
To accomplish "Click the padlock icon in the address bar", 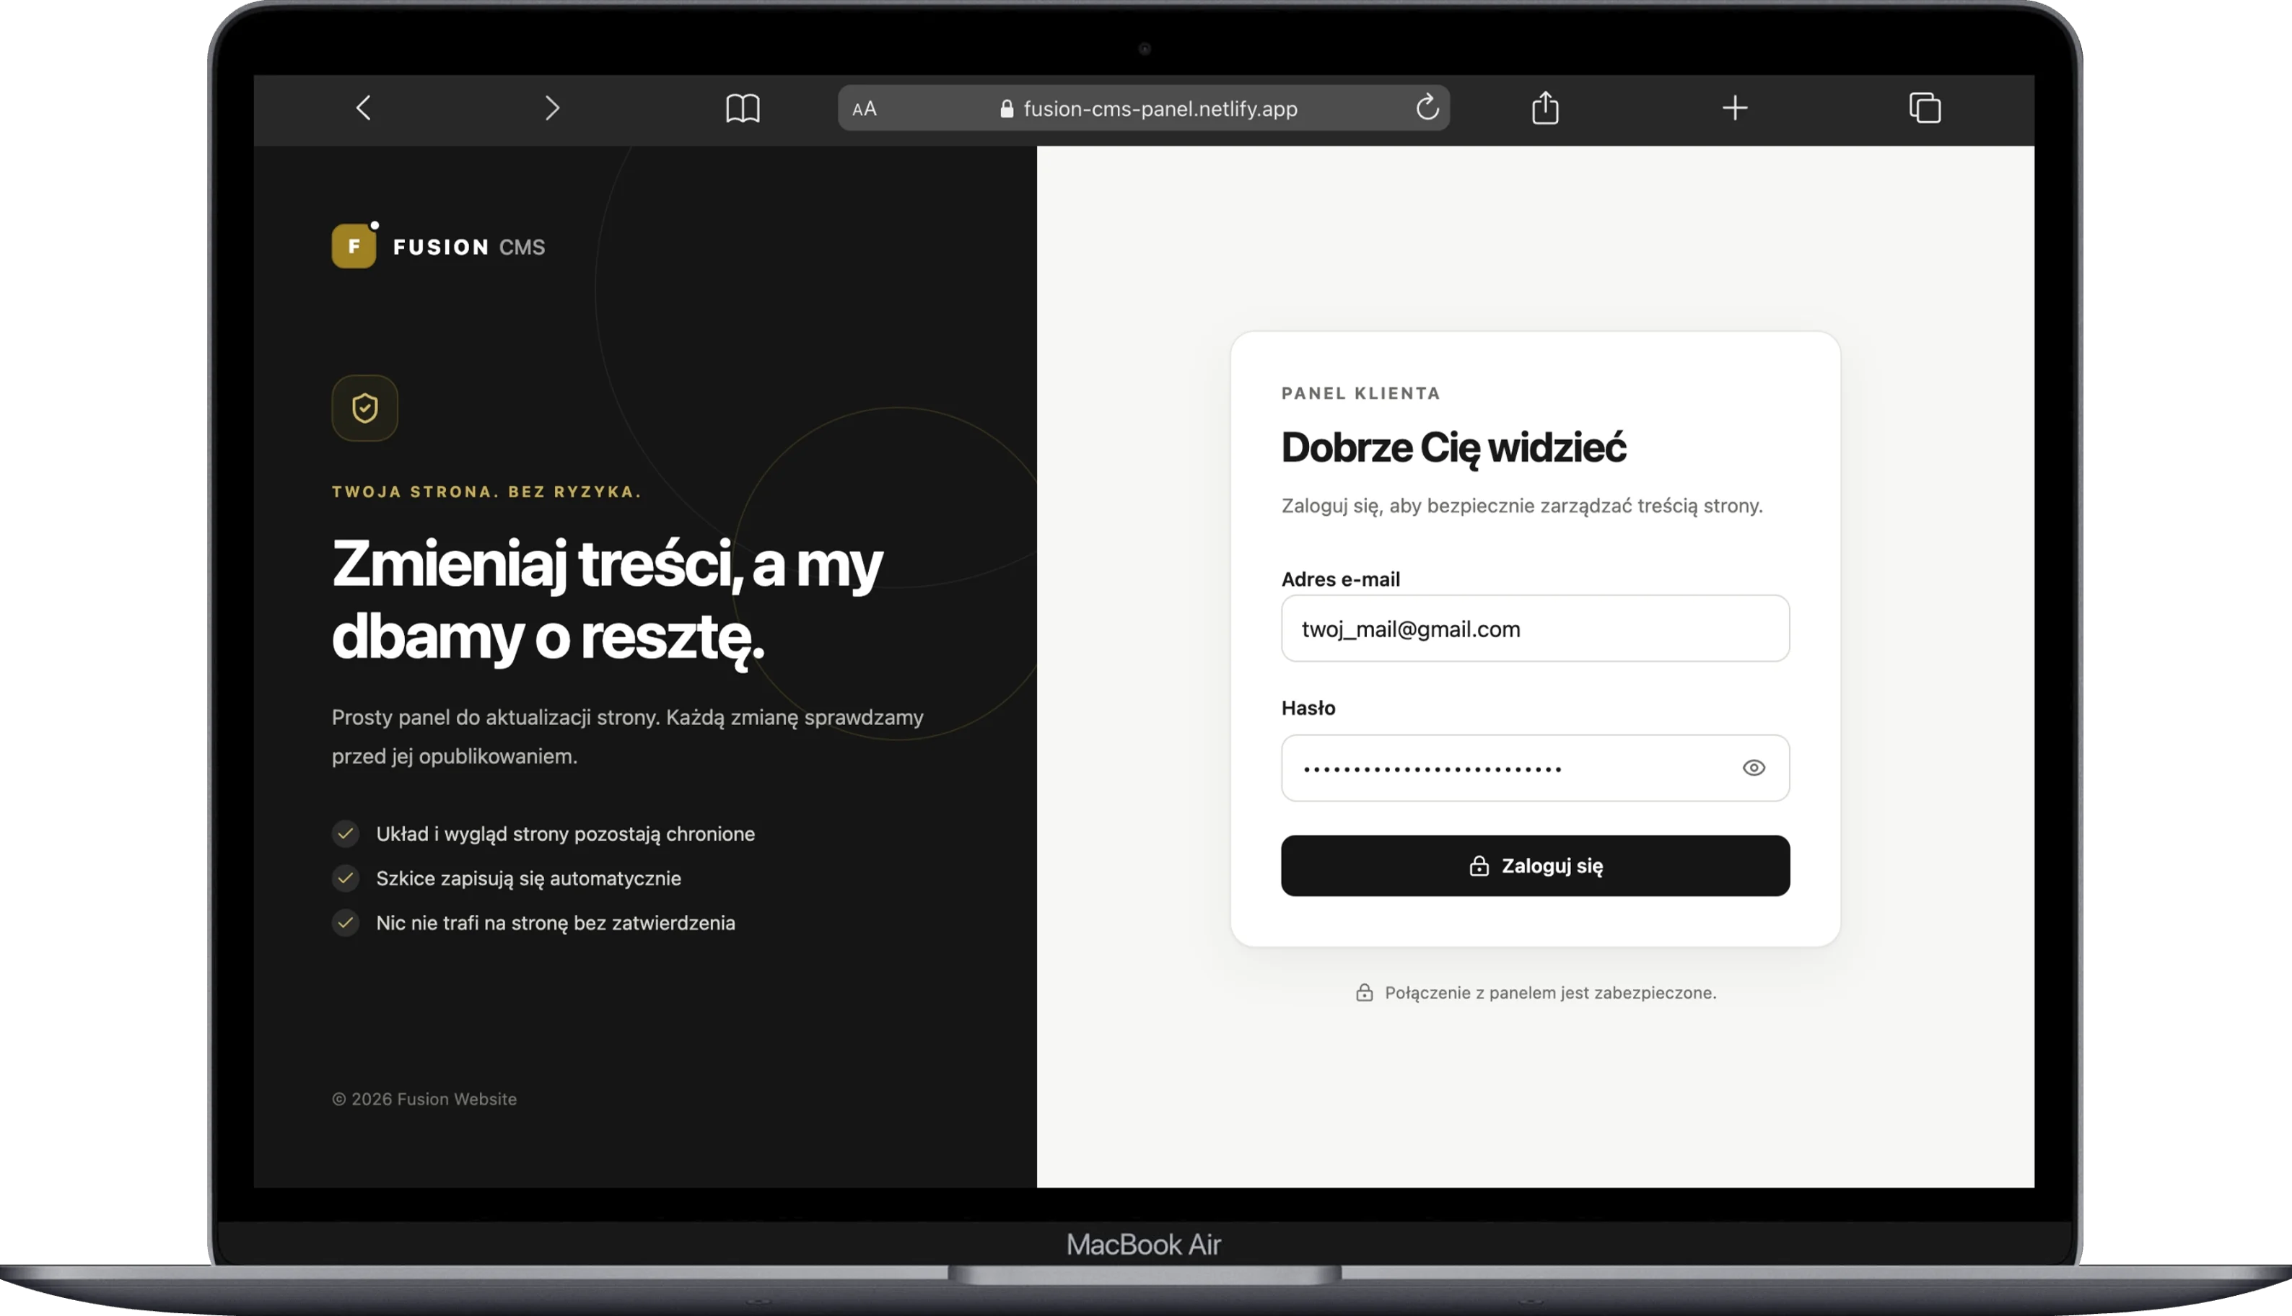I will pyautogui.click(x=1007, y=108).
